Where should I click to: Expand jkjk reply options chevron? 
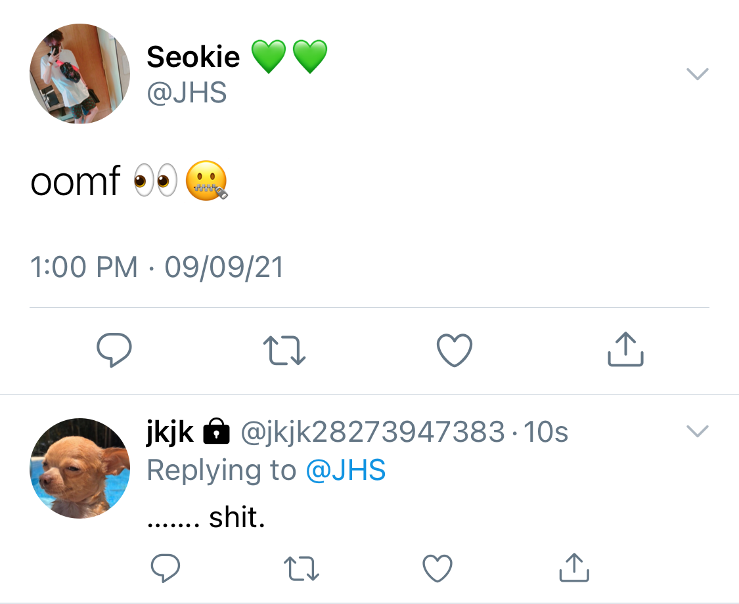[x=698, y=431]
